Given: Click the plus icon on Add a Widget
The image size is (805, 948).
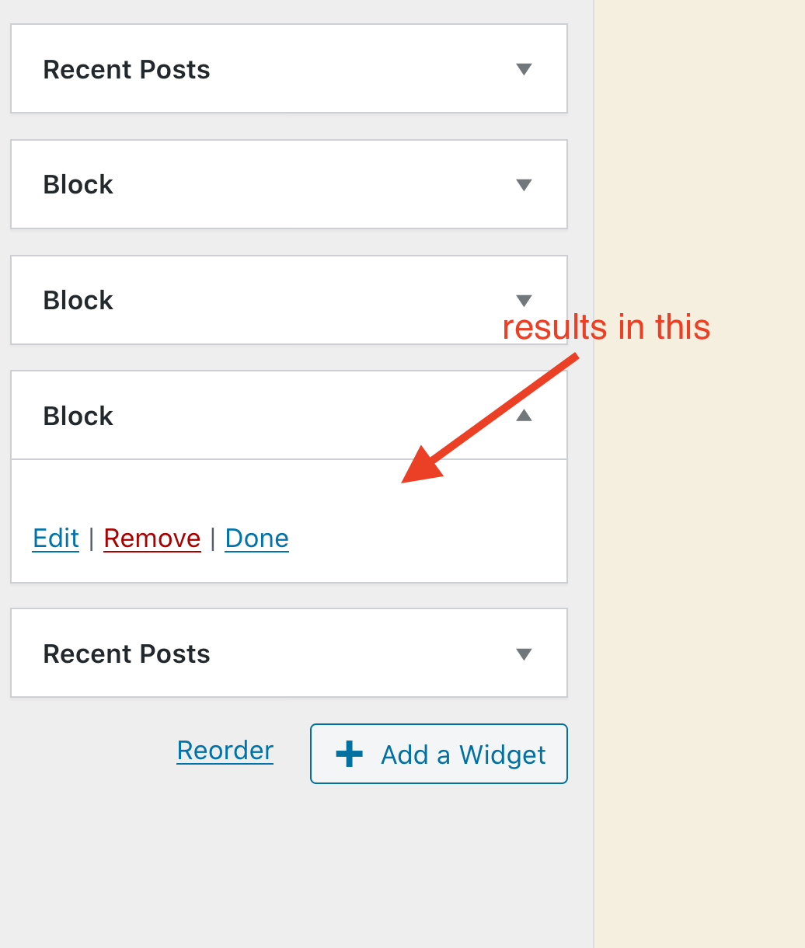Looking at the screenshot, I should tap(349, 753).
